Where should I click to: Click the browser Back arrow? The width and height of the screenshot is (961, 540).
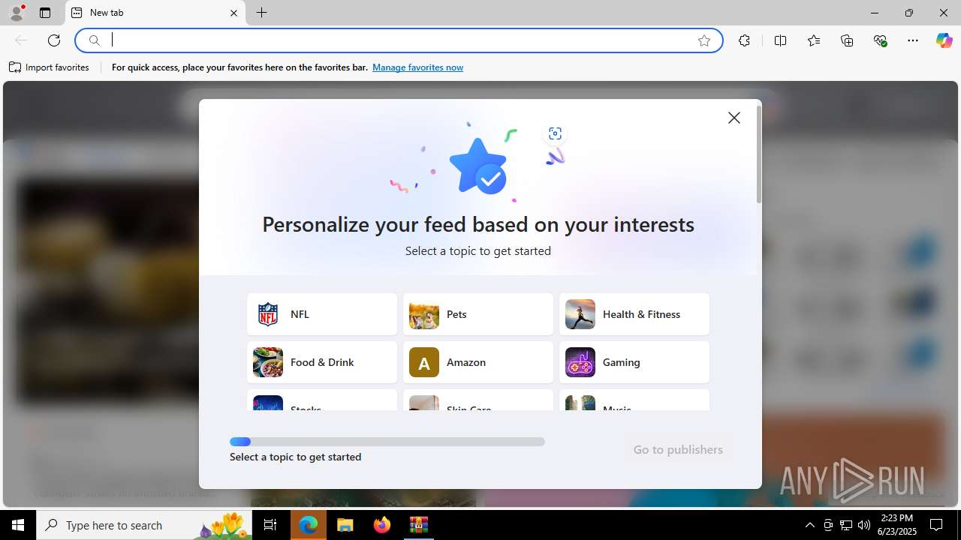[21, 40]
